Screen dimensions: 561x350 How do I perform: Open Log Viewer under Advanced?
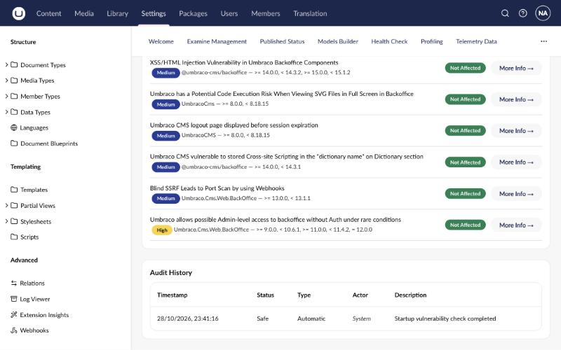34,299
